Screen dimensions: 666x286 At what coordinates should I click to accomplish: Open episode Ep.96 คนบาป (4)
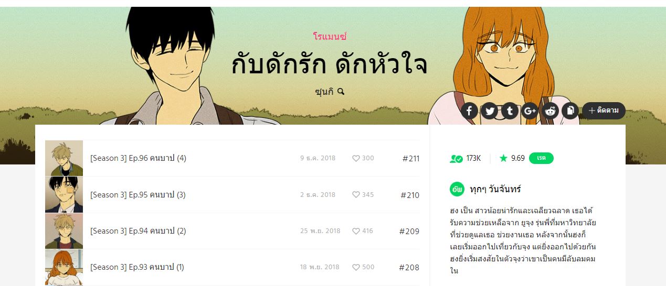click(x=138, y=158)
